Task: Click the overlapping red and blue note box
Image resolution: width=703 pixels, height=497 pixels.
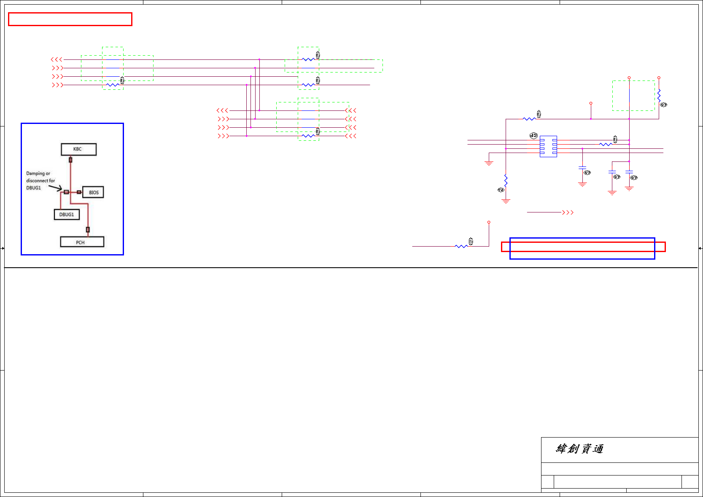Action: click(582, 248)
